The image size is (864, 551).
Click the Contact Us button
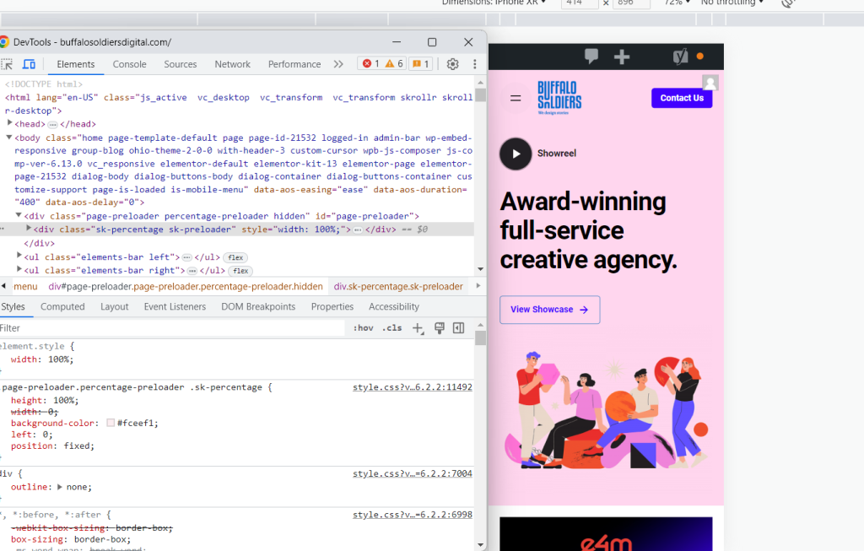[681, 98]
